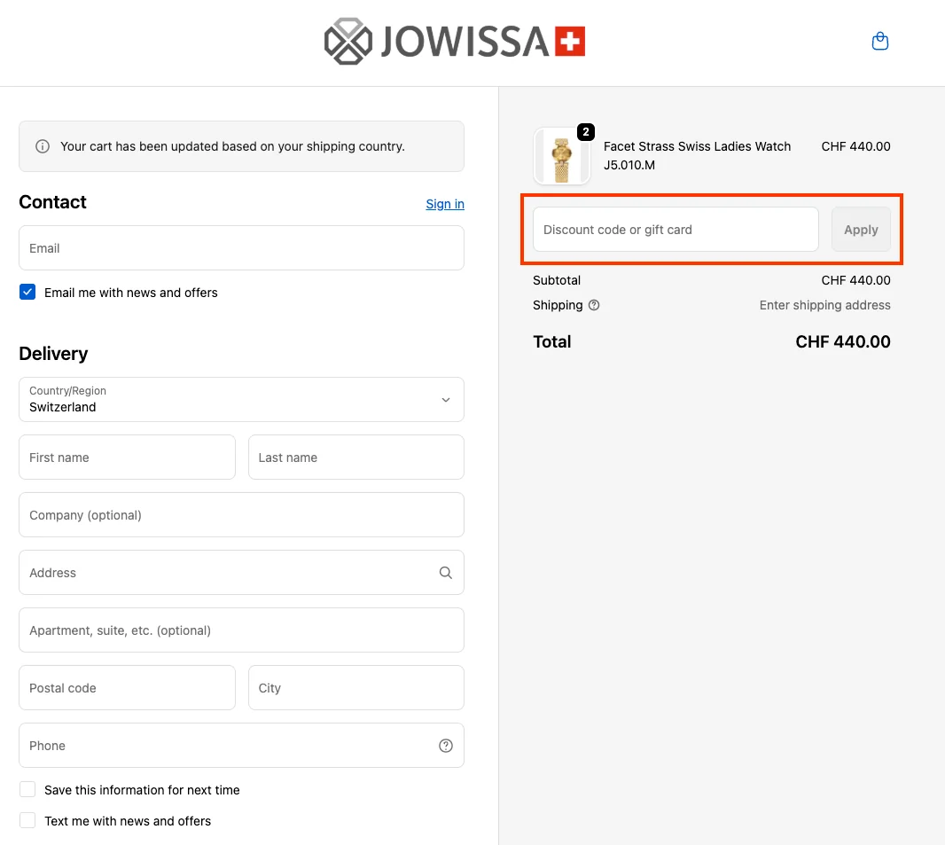The width and height of the screenshot is (945, 845).
Task: Click the info icon in the cart update notice
Action: tap(43, 146)
